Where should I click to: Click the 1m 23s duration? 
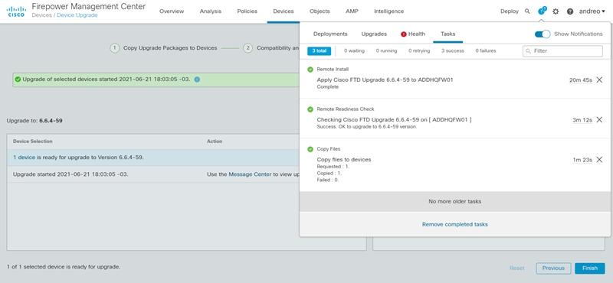[582, 160]
